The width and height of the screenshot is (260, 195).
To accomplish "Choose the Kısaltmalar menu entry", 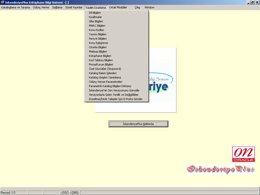I will click(116, 17).
